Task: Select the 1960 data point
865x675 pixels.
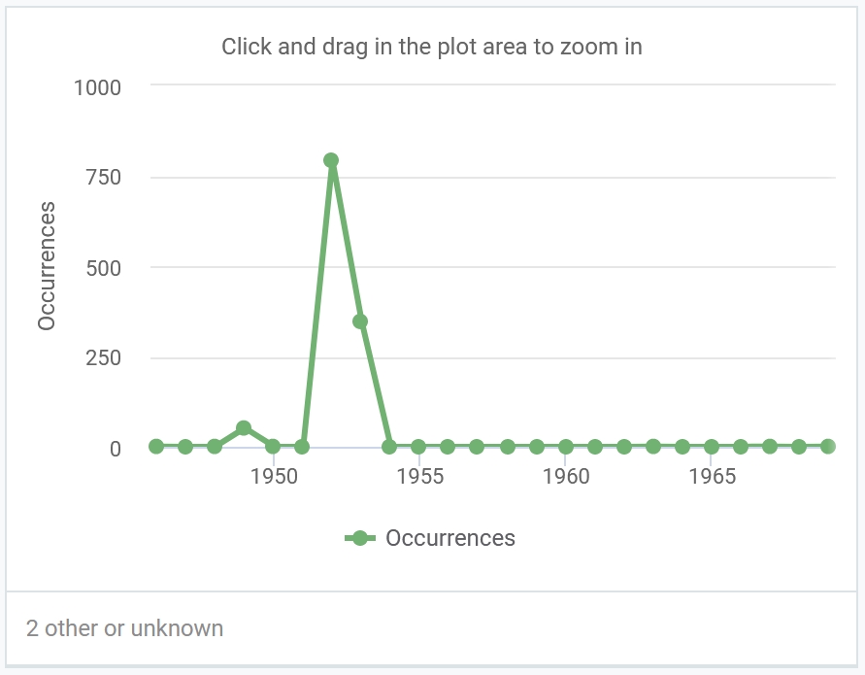Action: click(x=565, y=446)
